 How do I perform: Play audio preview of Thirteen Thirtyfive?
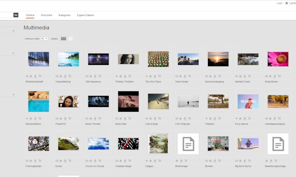tap(117, 76)
